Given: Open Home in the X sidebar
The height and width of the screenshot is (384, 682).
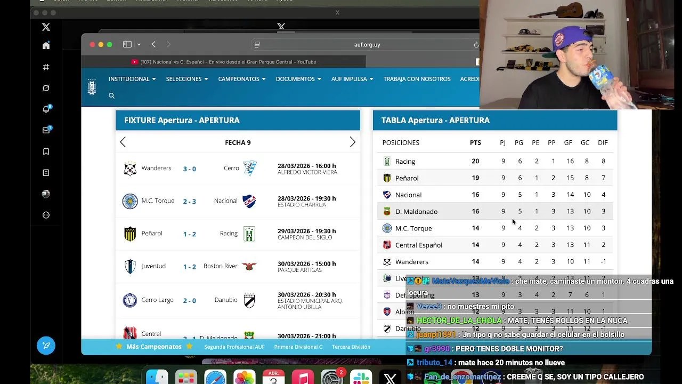Looking at the screenshot, I should pyautogui.click(x=46, y=46).
